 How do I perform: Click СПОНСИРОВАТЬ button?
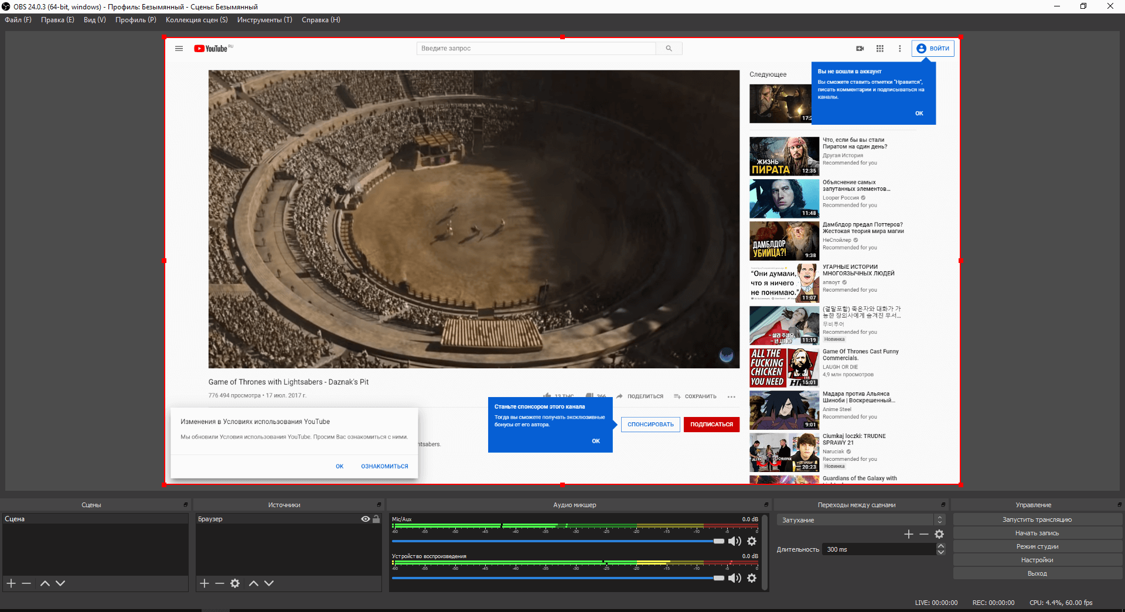click(x=650, y=425)
